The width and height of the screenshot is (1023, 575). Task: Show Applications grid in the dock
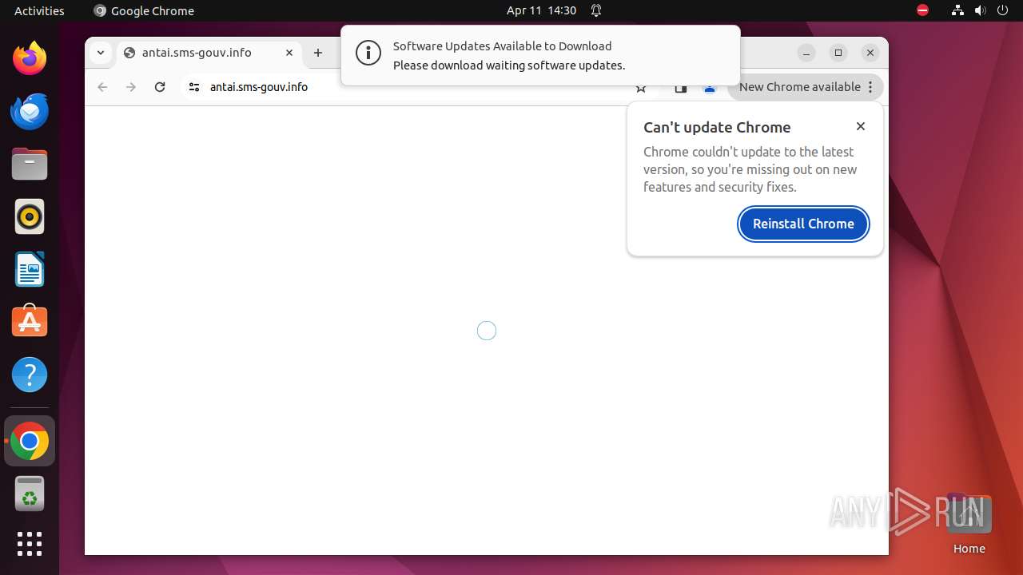click(x=30, y=544)
